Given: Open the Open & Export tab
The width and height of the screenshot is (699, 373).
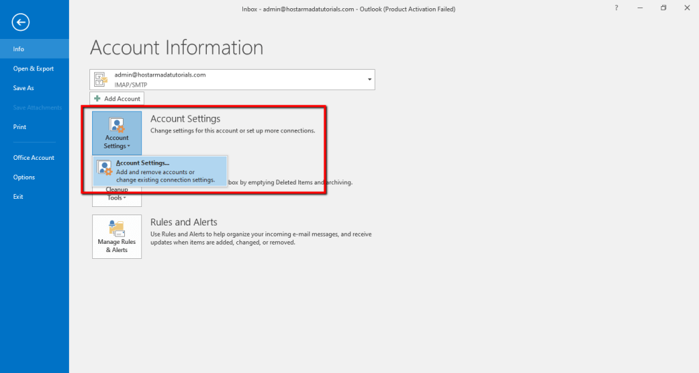Looking at the screenshot, I should click(34, 69).
